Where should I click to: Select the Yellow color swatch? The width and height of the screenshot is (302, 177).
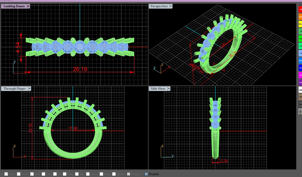click(x=300, y=24)
